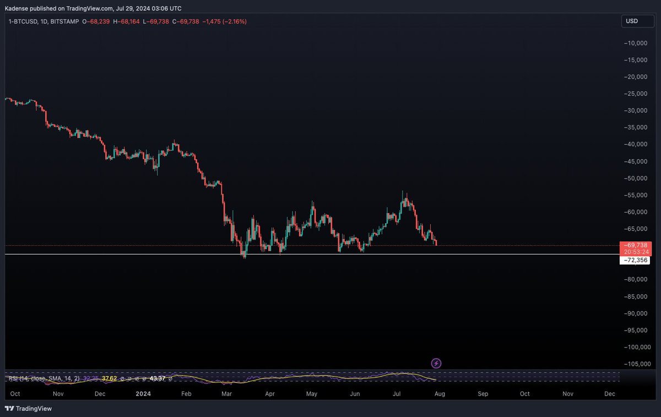Click the white horizontal support line

[311, 254]
